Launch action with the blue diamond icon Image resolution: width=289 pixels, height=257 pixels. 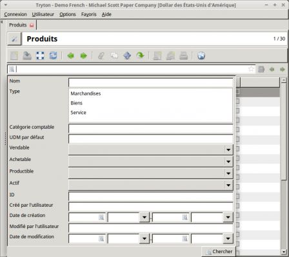pyautogui.click(x=127, y=56)
